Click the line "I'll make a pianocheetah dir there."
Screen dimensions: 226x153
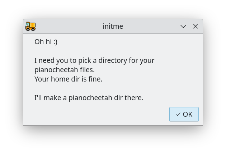click(x=89, y=98)
